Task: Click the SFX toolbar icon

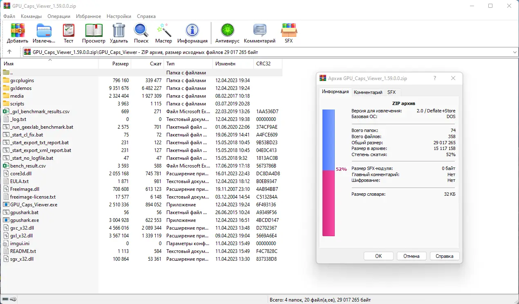Action: 289,30
